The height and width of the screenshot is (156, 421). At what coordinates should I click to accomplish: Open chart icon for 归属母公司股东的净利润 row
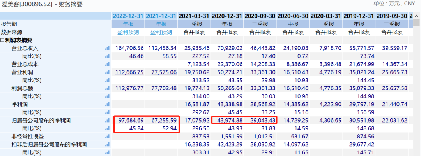tap(108, 121)
